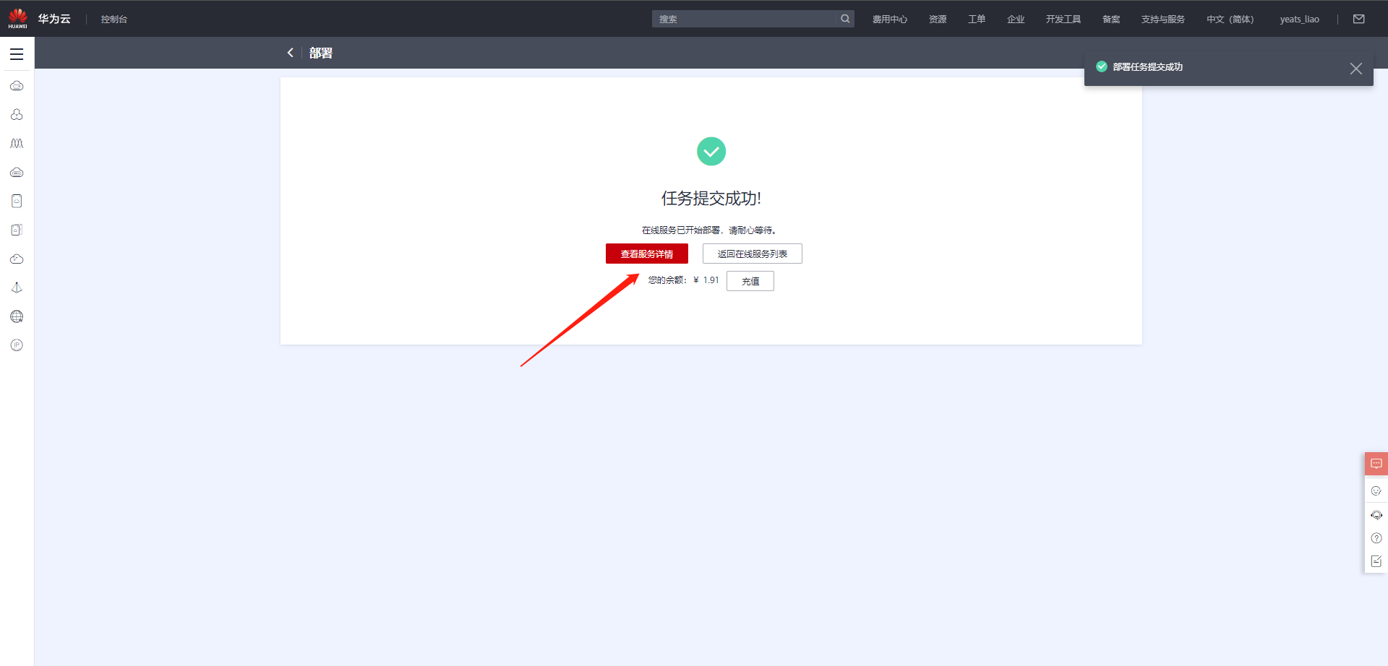This screenshot has height=666, width=1388.
Task: Open the mail messages icon
Action: tap(1359, 19)
